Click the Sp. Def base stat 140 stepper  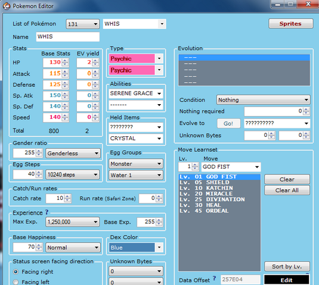65,107
